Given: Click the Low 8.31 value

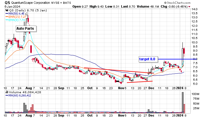Looking at the screenshot, I should pos(112,6).
